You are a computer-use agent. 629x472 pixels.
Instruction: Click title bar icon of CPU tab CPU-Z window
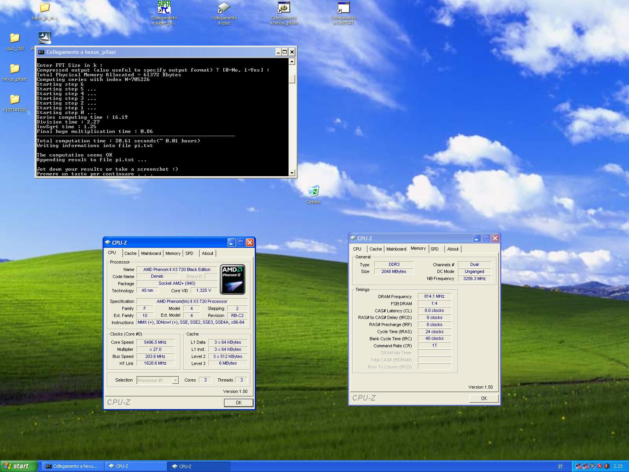[108, 243]
